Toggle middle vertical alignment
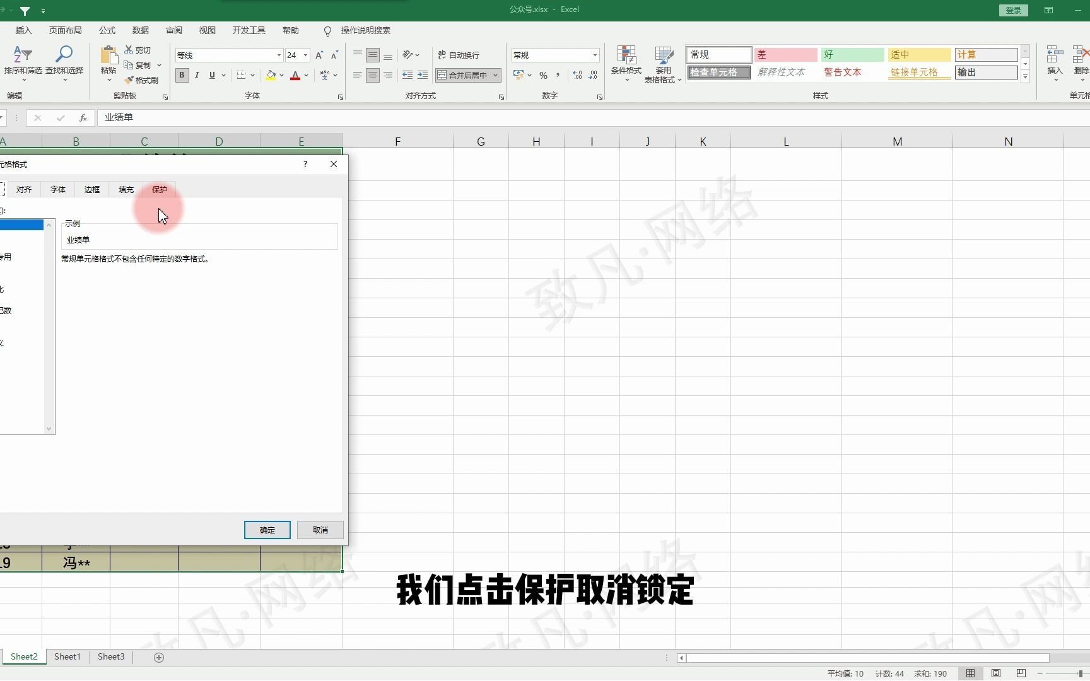The height and width of the screenshot is (681, 1090). point(373,55)
